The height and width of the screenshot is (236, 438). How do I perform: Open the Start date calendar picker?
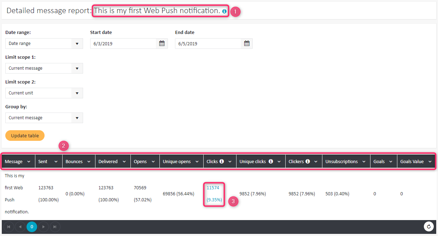[162, 44]
